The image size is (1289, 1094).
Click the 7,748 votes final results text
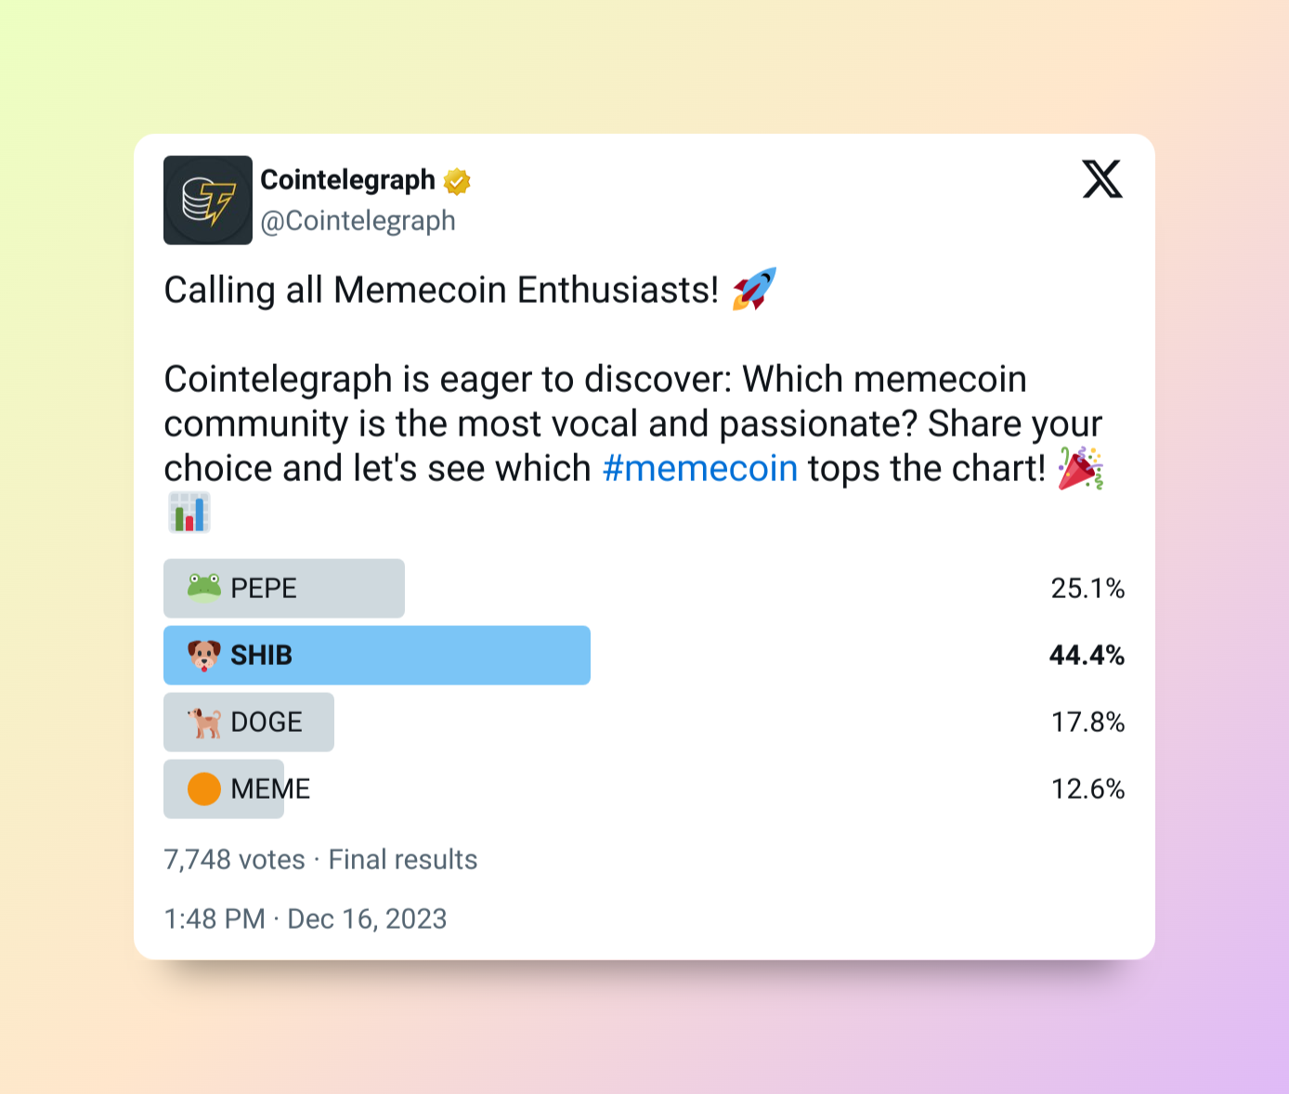tap(320, 859)
